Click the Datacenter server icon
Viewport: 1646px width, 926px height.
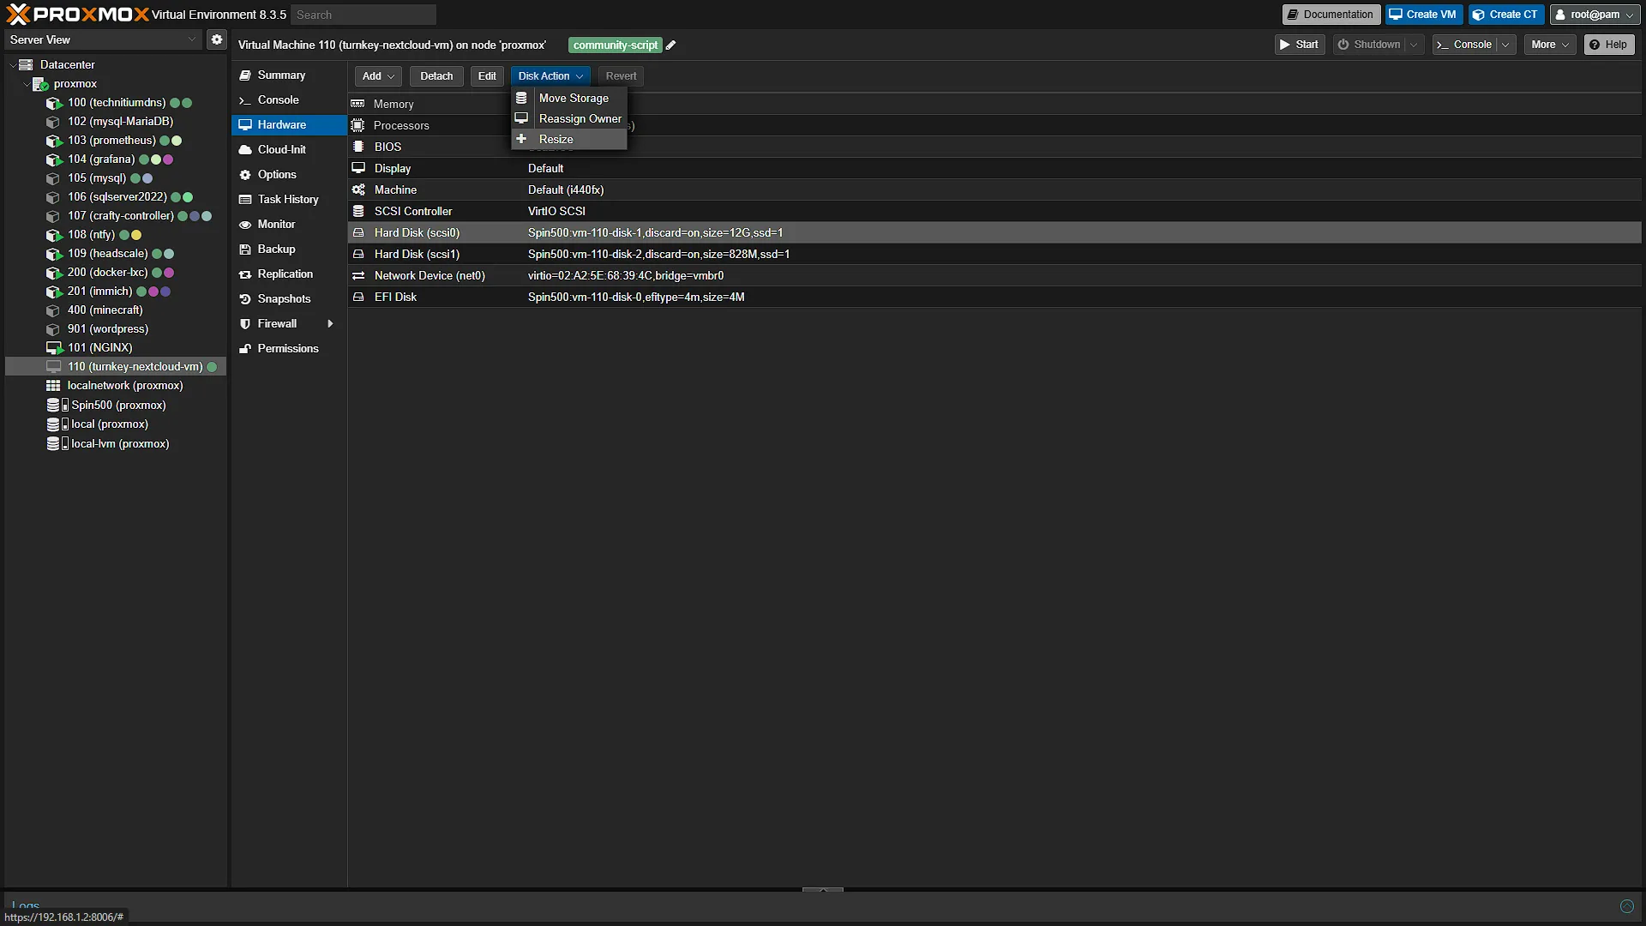(x=26, y=64)
